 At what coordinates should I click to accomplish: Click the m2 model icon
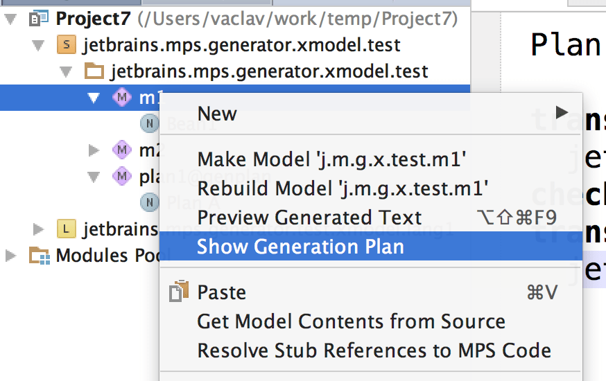[x=122, y=150]
